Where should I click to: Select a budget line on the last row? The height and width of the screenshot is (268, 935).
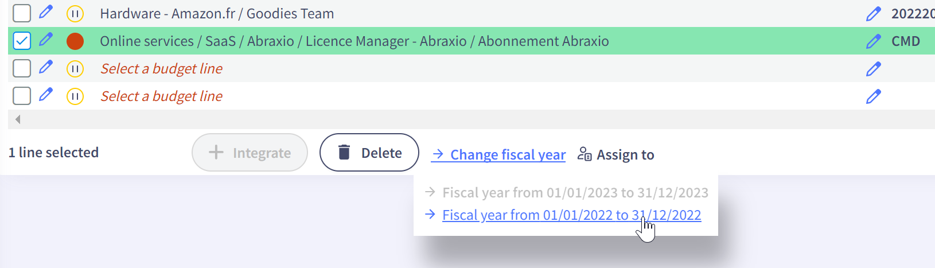click(162, 96)
